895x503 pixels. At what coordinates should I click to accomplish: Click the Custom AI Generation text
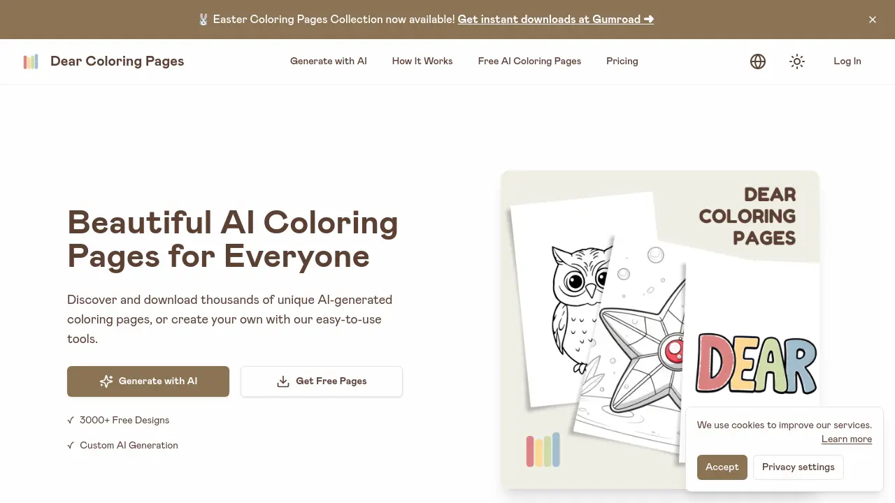(x=129, y=445)
